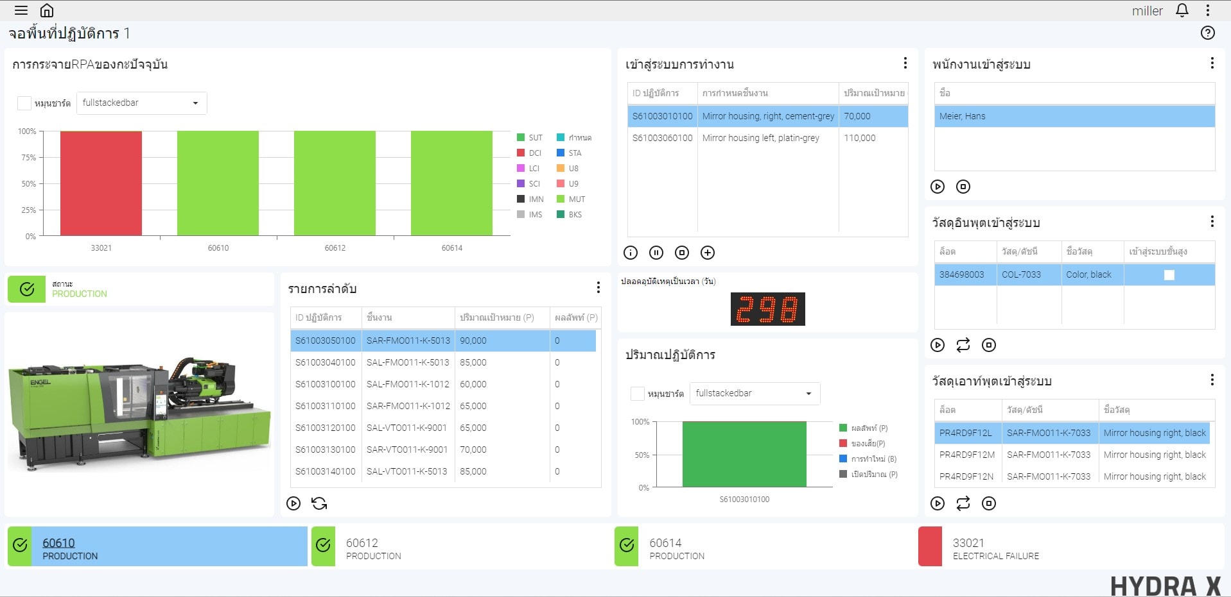Open fullstackedbar dropdown in RPA distribution chart
Viewport: 1231px width, 597px height.
(141, 103)
